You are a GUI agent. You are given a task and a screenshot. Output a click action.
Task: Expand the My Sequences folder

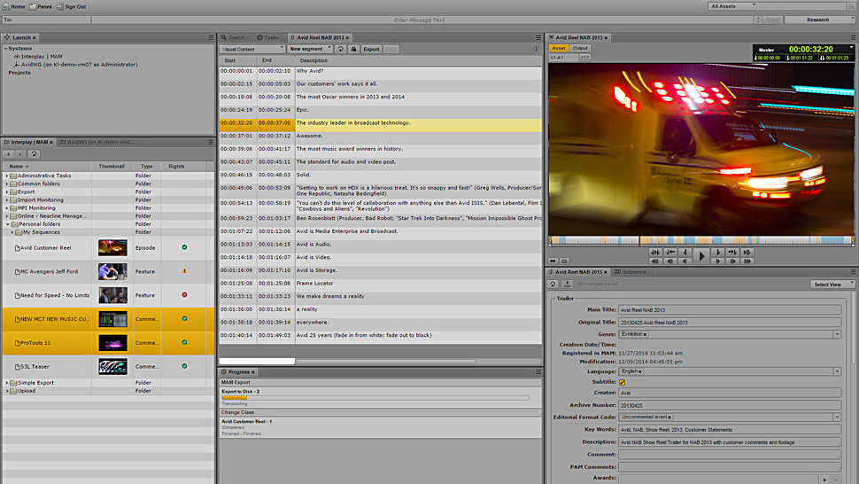click(12, 232)
